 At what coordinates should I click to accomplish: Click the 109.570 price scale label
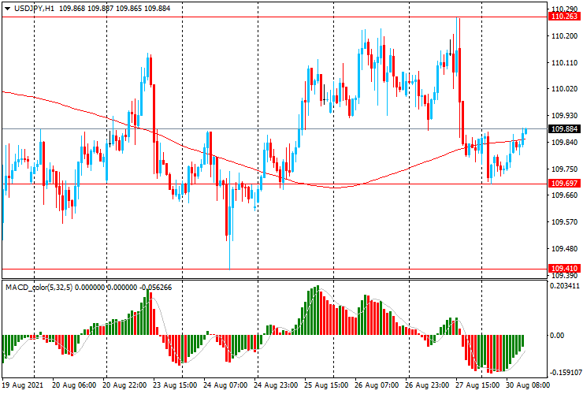(x=564, y=222)
